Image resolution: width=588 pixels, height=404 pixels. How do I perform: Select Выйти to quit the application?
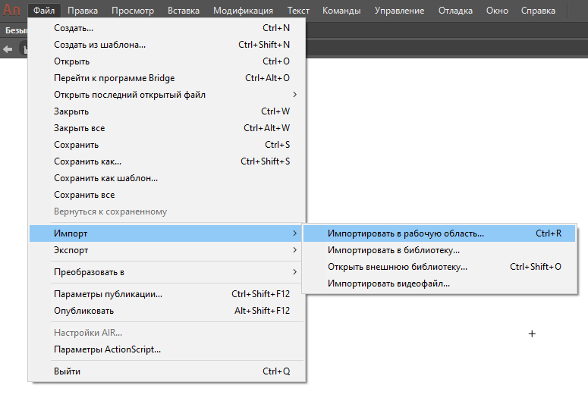167,371
